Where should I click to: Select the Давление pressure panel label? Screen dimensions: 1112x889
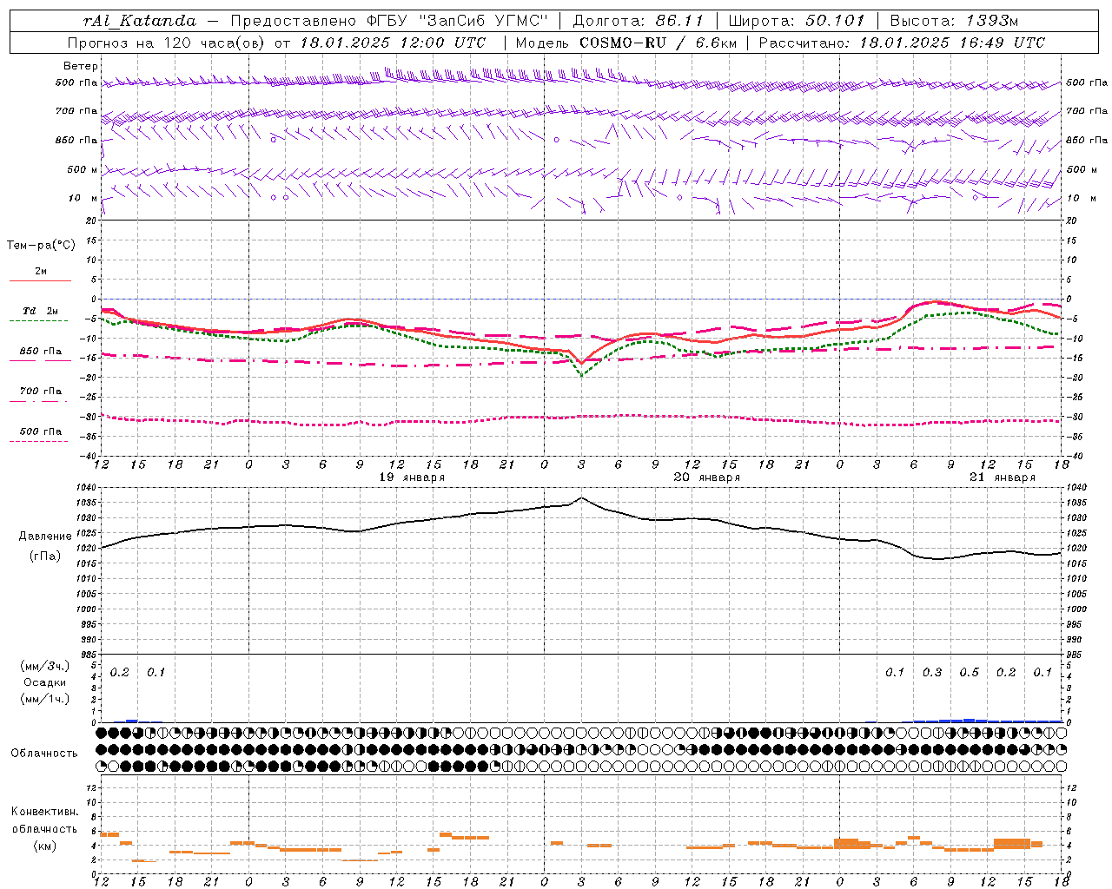point(45,537)
